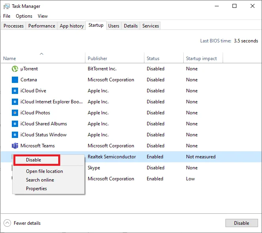262x233 pixels.
Task: Switch to the Details tab
Action: pyautogui.click(x=131, y=26)
